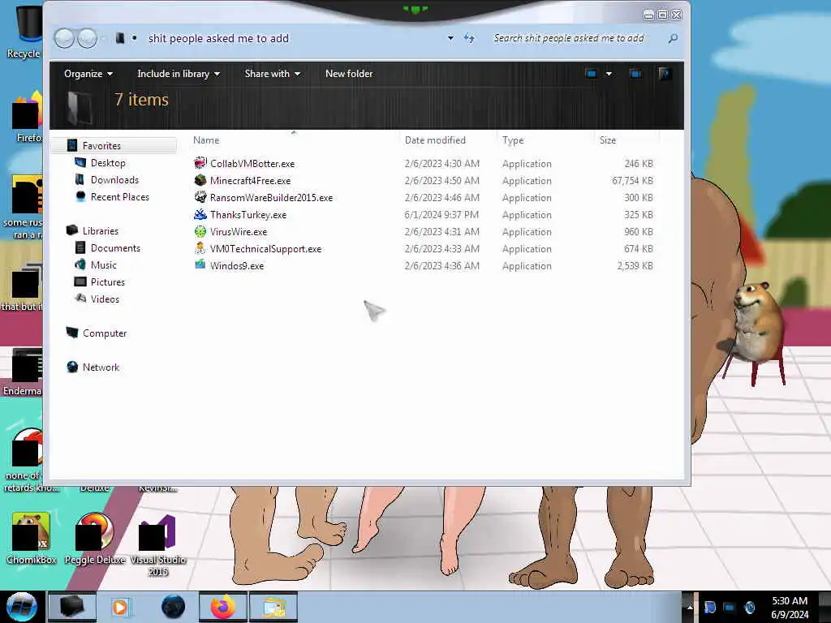Select the Recycle Bin desktop icon
831x623 pixels.
click(24, 32)
